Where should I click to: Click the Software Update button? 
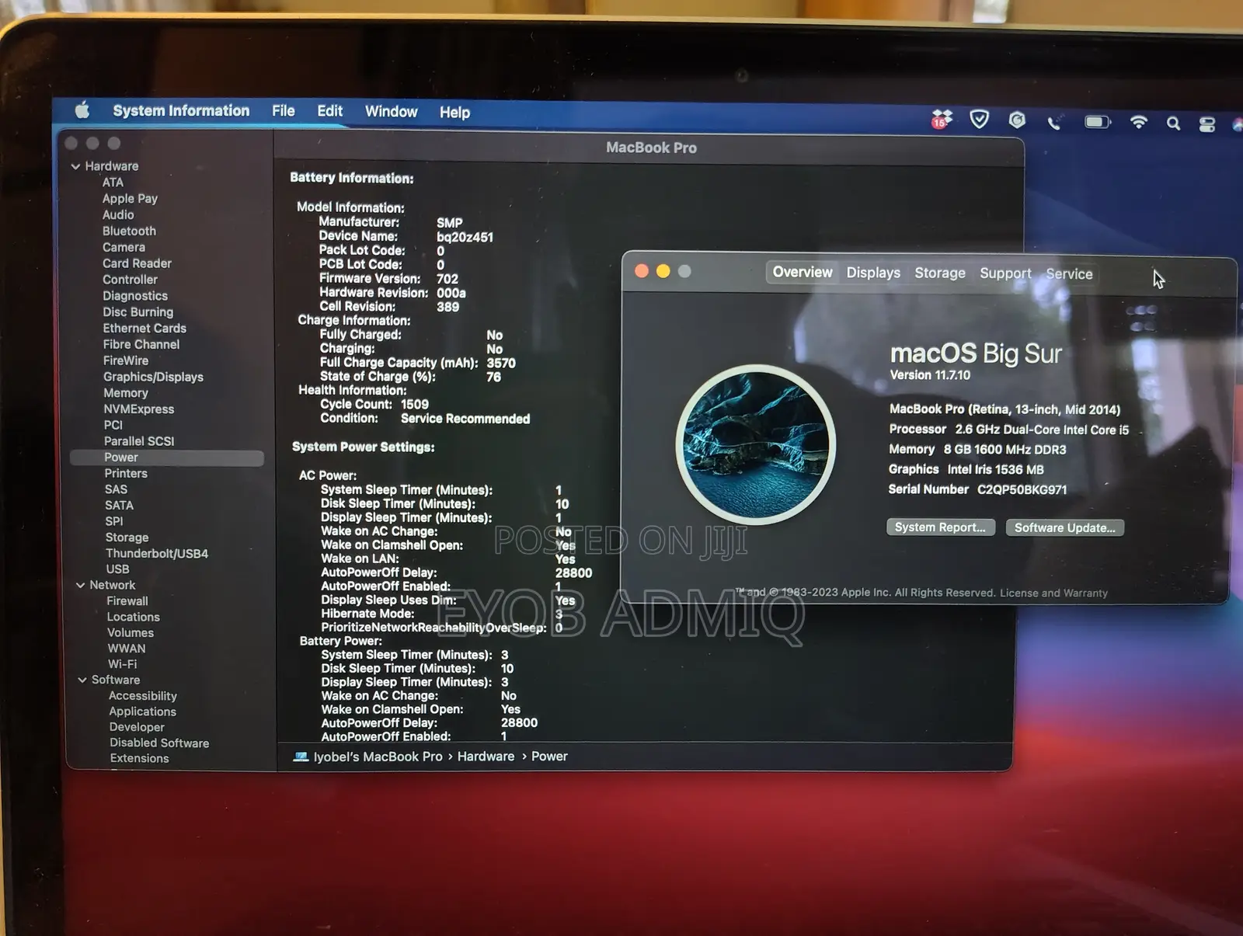[x=1064, y=528]
